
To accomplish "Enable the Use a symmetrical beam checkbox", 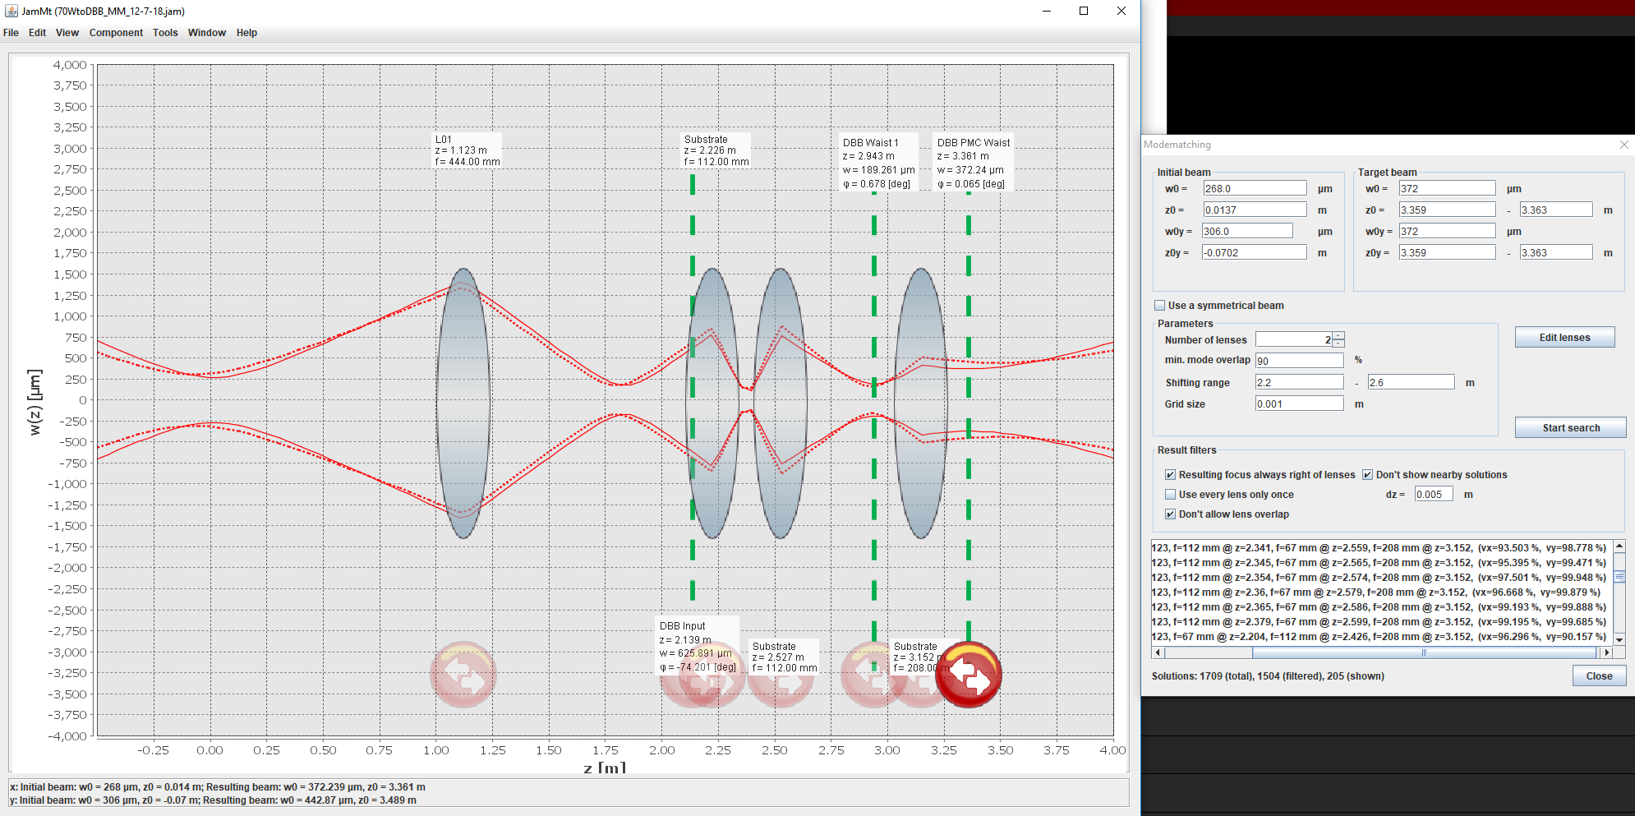I will click(1159, 306).
